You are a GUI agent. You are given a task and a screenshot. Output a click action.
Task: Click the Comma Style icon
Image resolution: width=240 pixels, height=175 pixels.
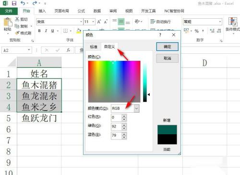tap(203, 31)
